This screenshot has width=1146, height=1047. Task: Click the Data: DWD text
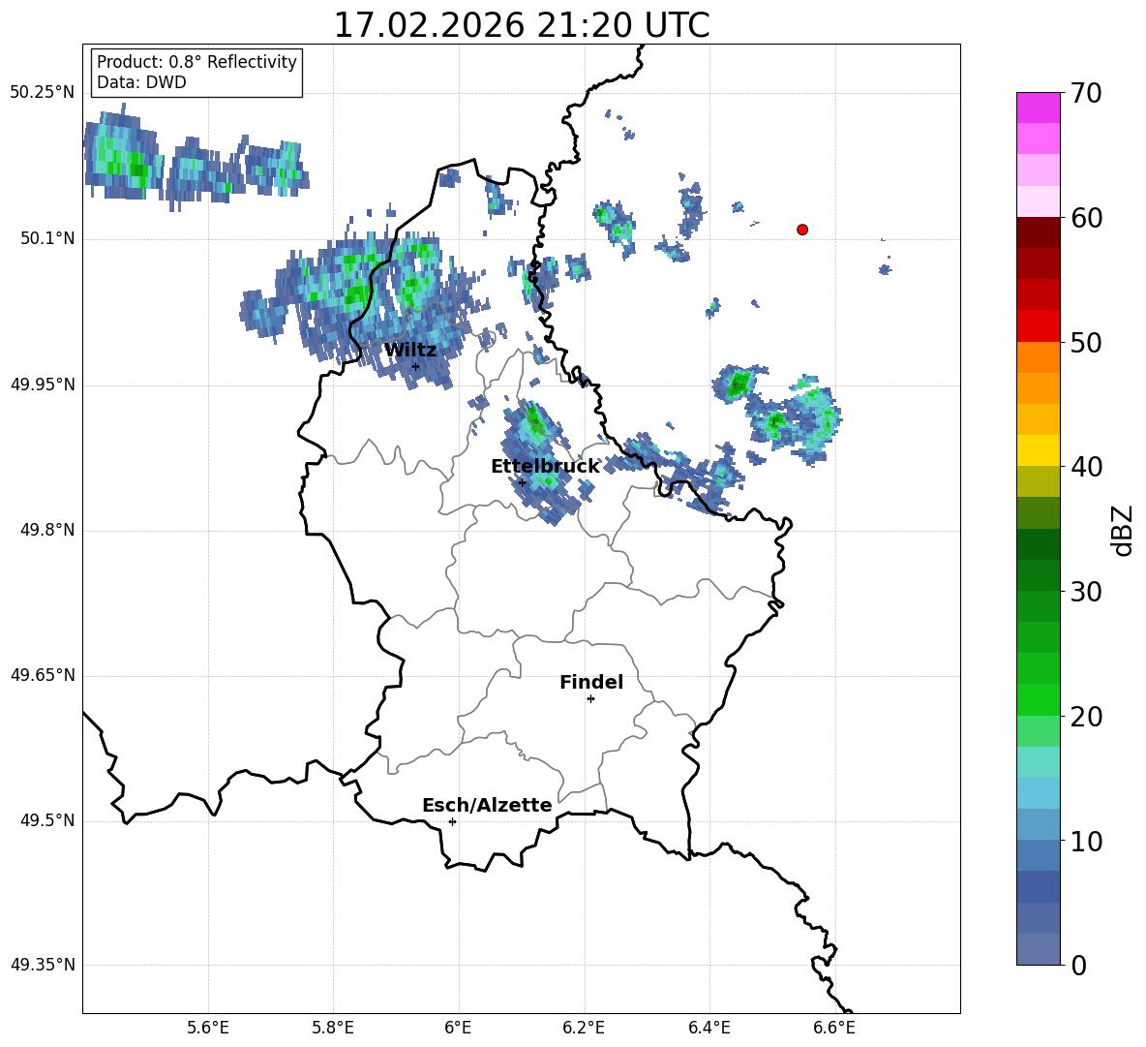click(141, 82)
